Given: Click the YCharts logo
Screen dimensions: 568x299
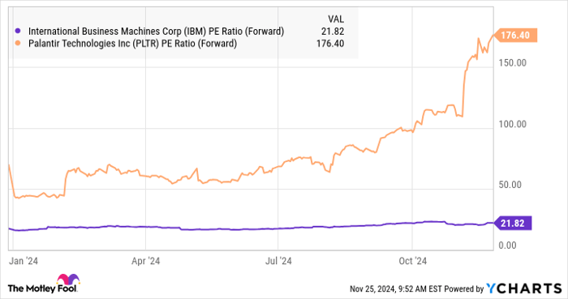Looking at the screenshot, I should [524, 288].
